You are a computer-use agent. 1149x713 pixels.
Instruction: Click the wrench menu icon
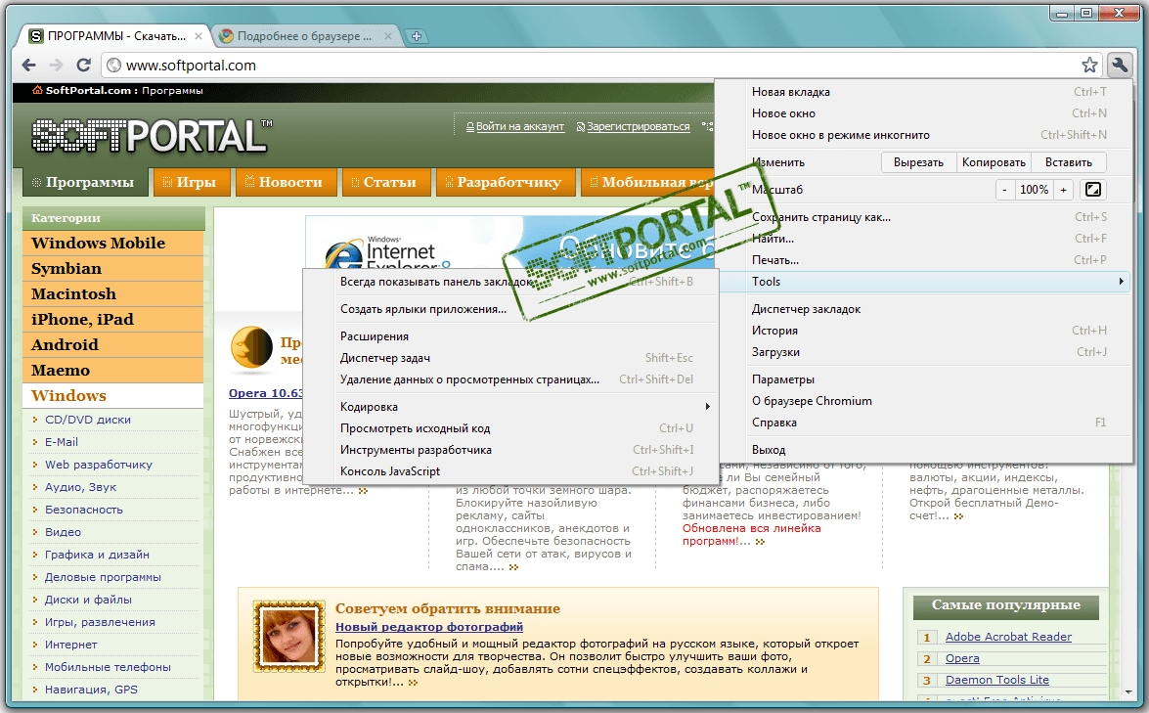[x=1119, y=66]
